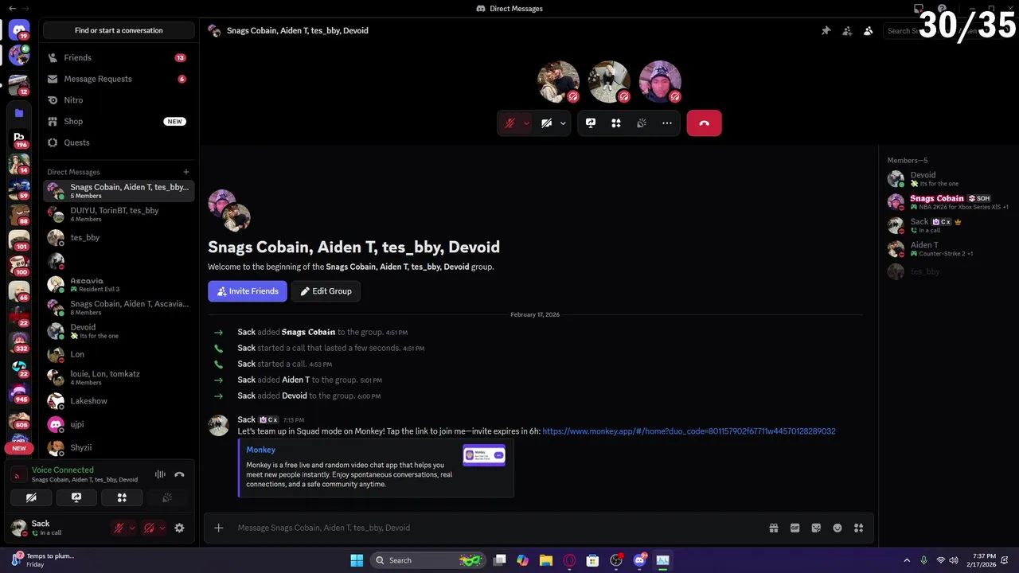Send a gift via gift icon

(774, 528)
